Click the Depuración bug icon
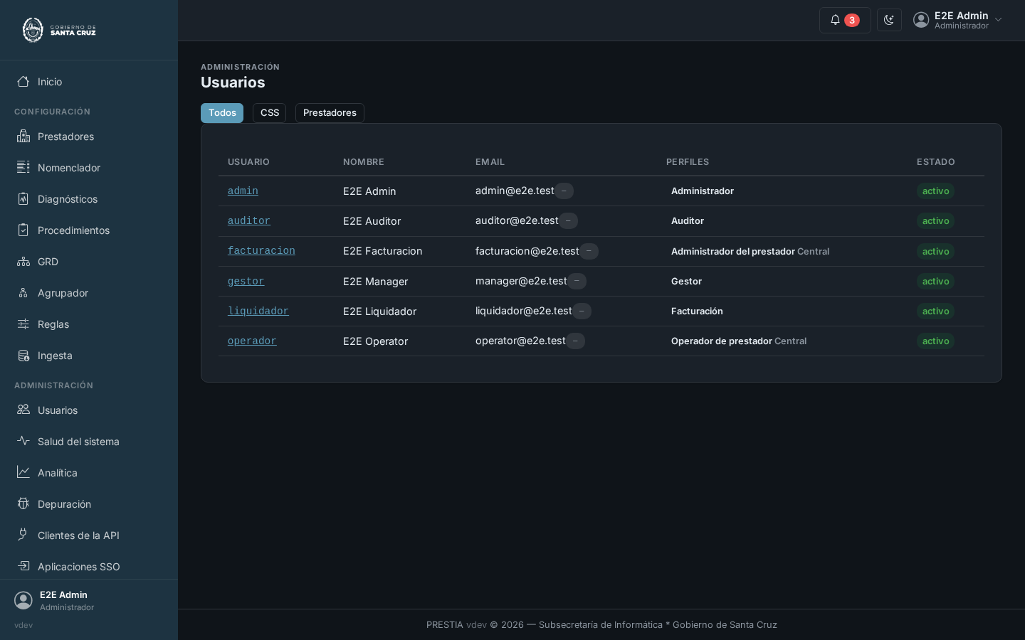Image resolution: width=1025 pixels, height=640 pixels. 23,504
